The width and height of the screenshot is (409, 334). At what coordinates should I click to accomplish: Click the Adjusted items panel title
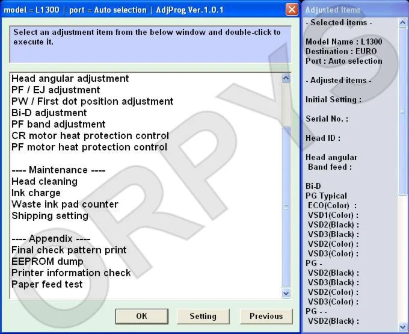click(x=333, y=10)
